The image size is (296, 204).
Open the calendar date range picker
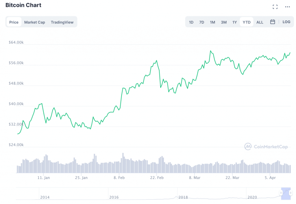pyautogui.click(x=273, y=22)
